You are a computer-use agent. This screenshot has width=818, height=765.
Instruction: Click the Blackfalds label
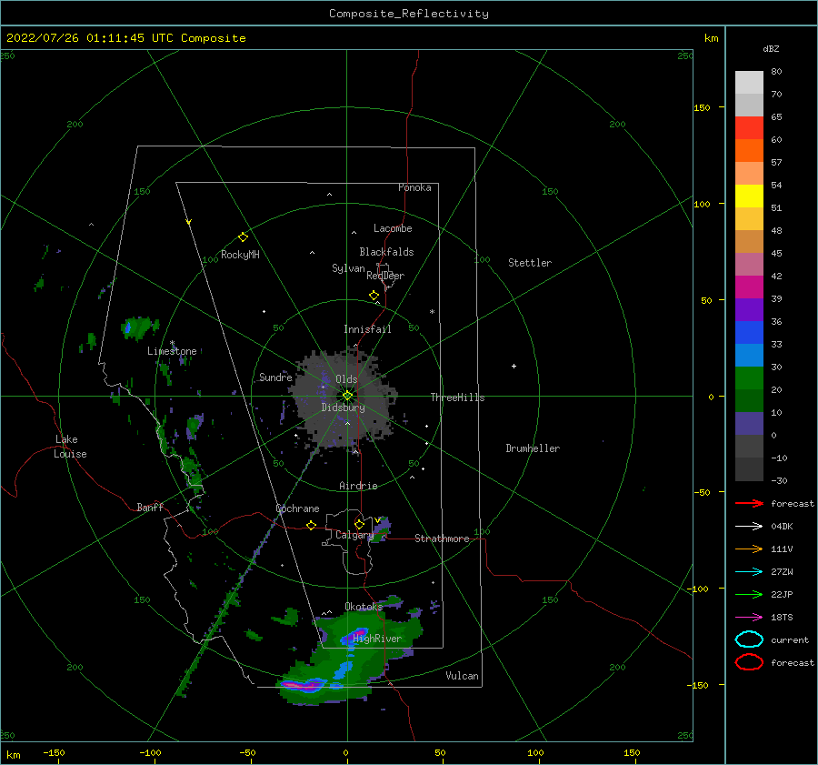coord(386,252)
